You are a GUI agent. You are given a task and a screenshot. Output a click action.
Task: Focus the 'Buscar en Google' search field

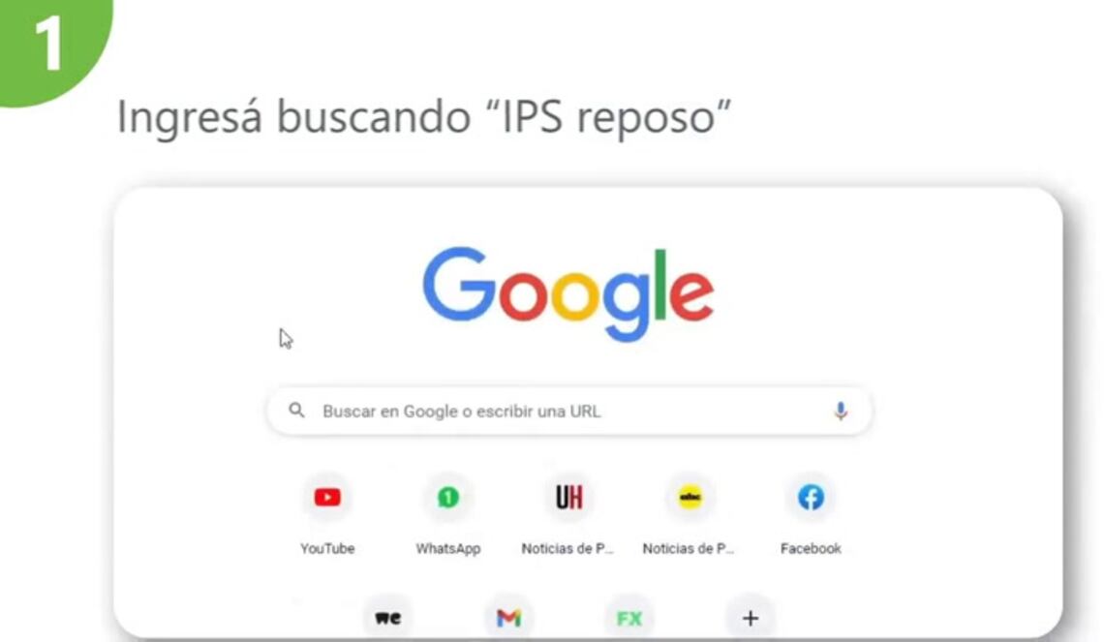568,412
